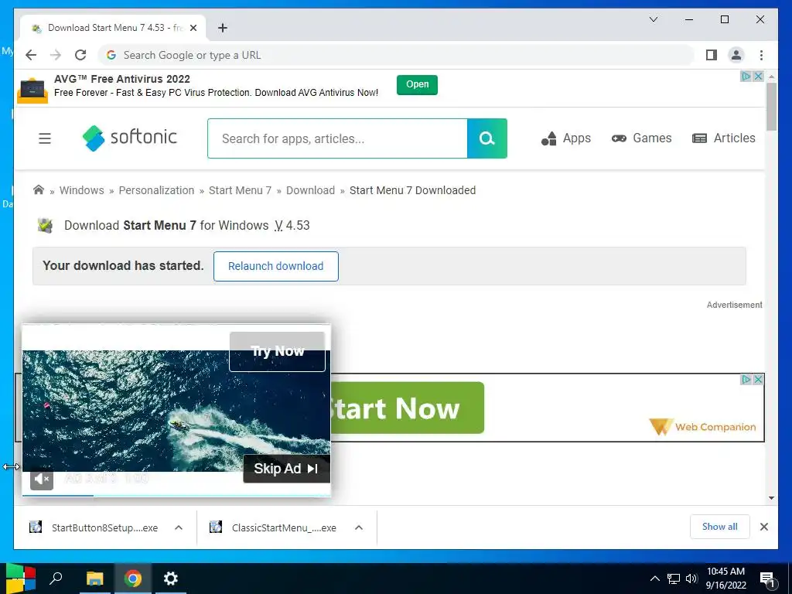This screenshot has width=792, height=594.
Task: Open the volume tray icon
Action: pyautogui.click(x=691, y=579)
